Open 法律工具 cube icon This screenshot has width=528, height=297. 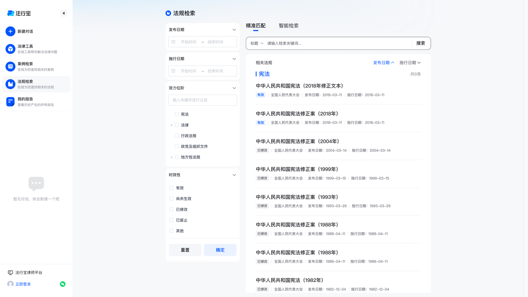10,49
